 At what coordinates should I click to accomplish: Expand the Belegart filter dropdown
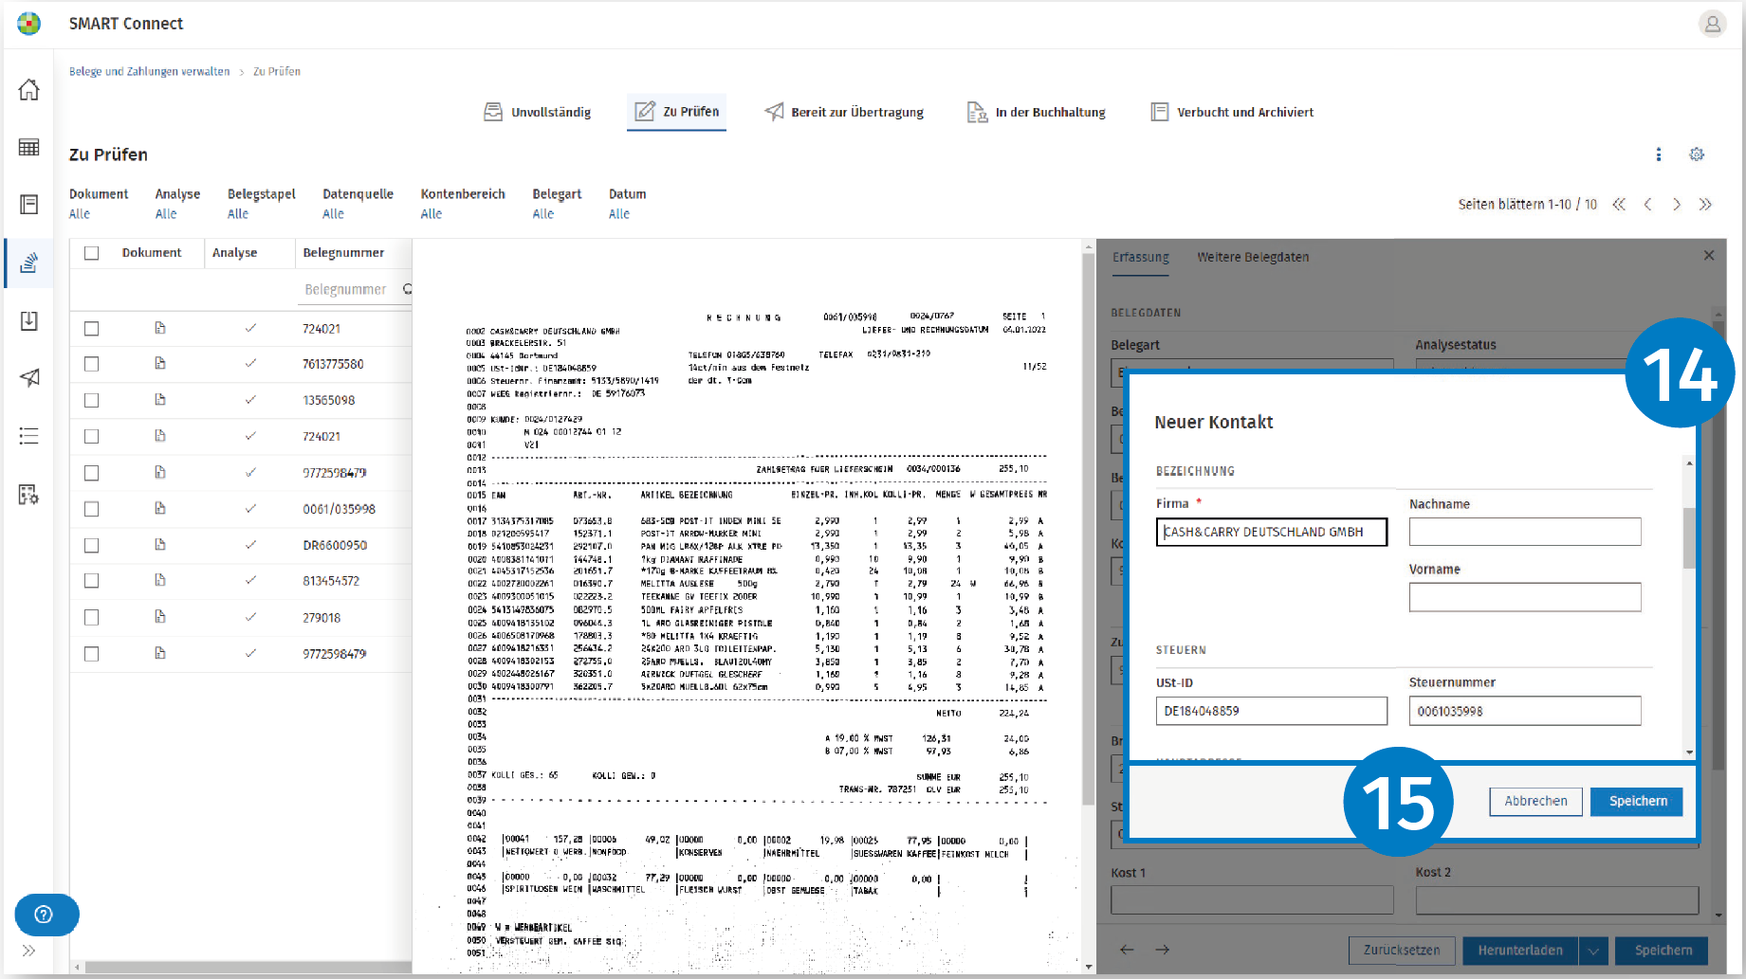click(557, 204)
